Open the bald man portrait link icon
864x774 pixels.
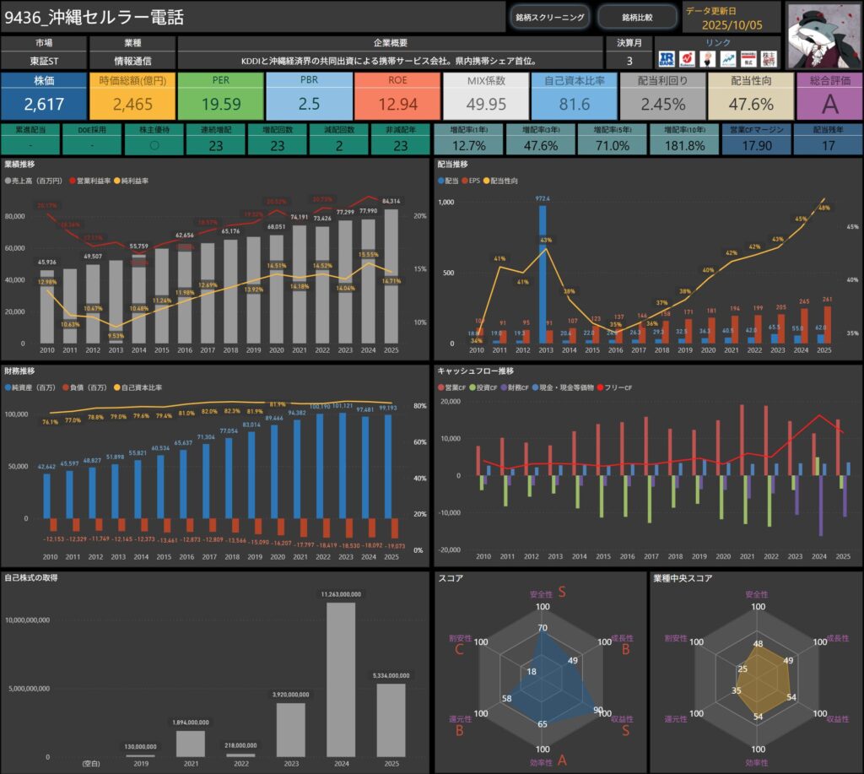click(709, 58)
